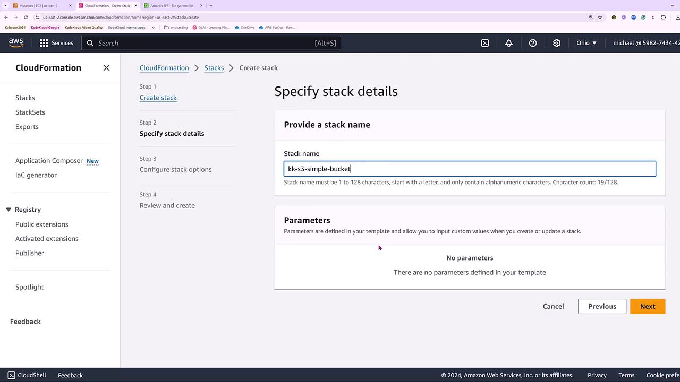Focus the AWS search box

(211, 43)
